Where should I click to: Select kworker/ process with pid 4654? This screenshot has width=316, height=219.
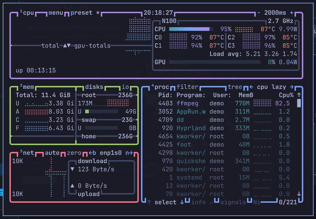coord(224,136)
